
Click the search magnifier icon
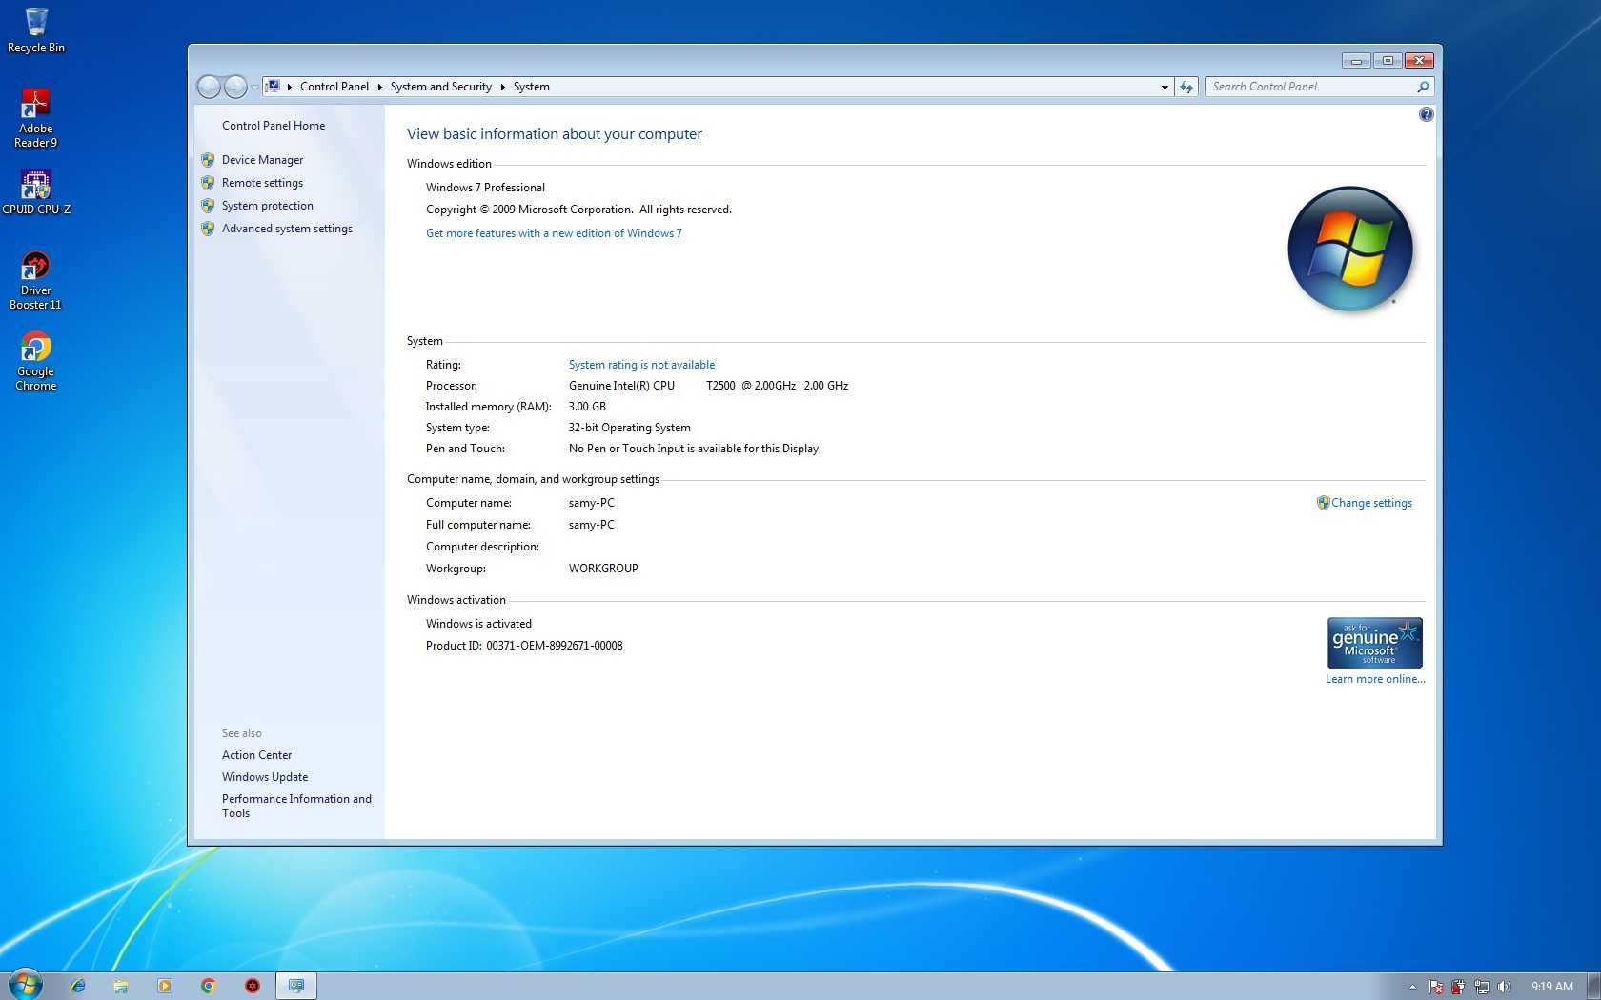coord(1423,87)
